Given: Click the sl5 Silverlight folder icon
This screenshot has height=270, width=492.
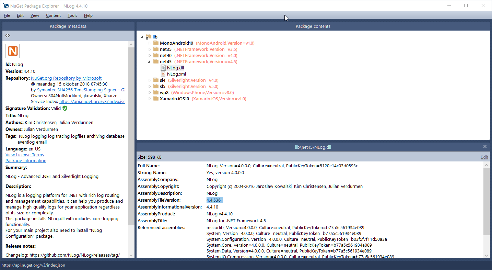Looking at the screenshot, I should pyautogui.click(x=156, y=86).
